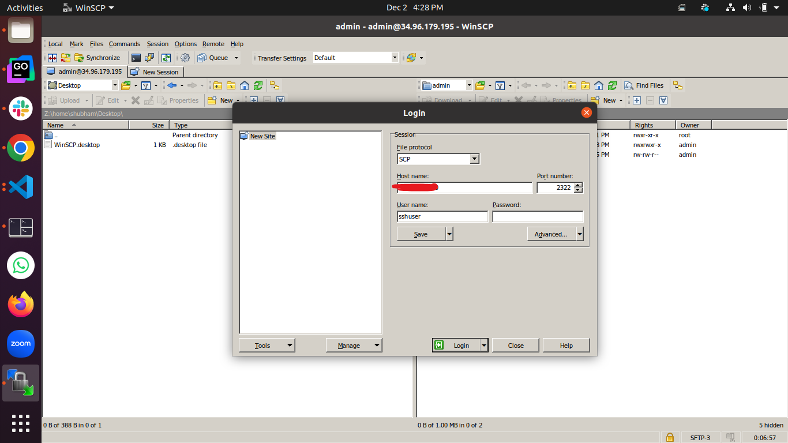Go to local home directory icon
Screen dimensions: 788x443
point(245,85)
